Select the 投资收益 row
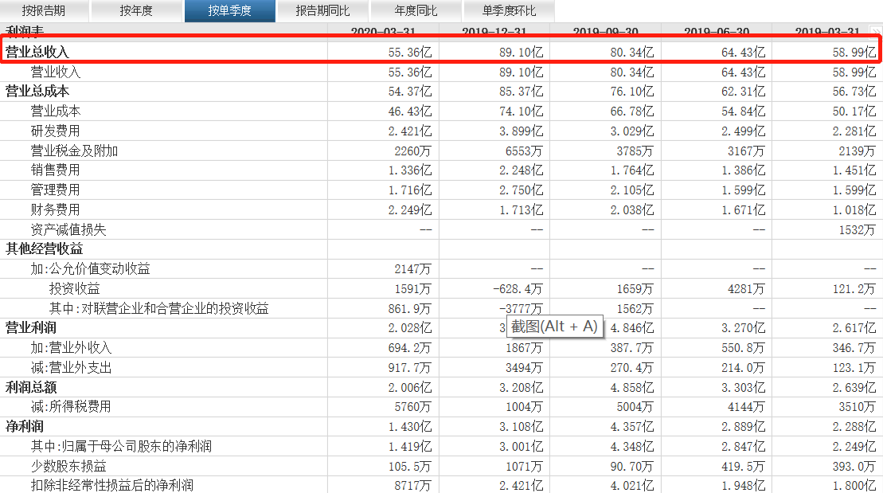The height and width of the screenshot is (493, 883). [x=72, y=289]
